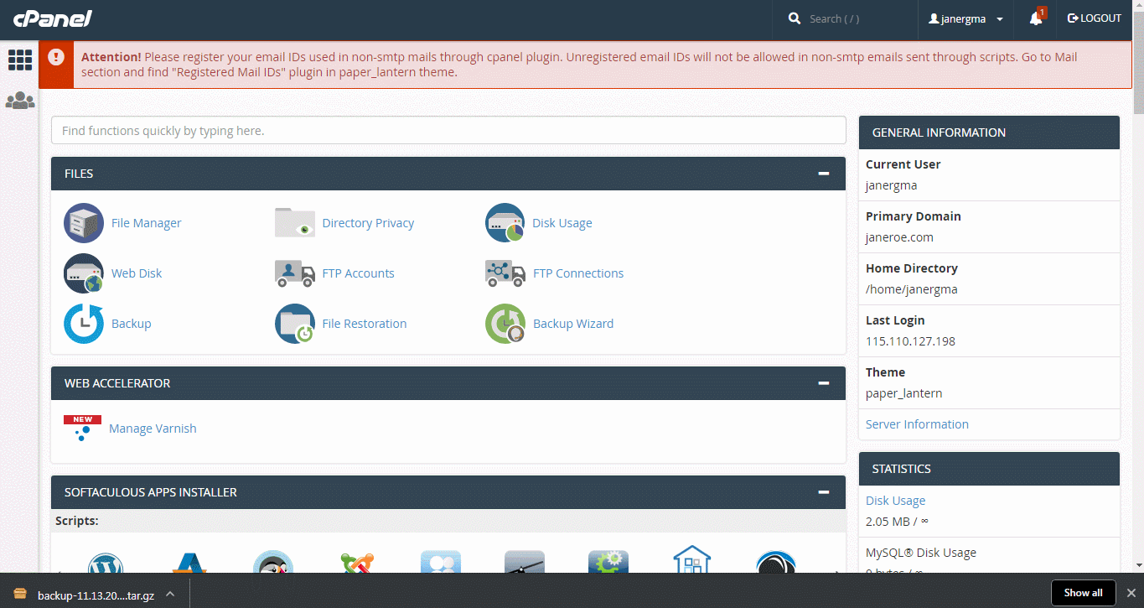Click the MySQL Disk Usage label
The height and width of the screenshot is (608, 1144).
(x=921, y=553)
